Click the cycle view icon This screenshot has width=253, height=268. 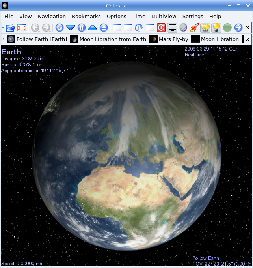pyautogui.click(x=139, y=28)
